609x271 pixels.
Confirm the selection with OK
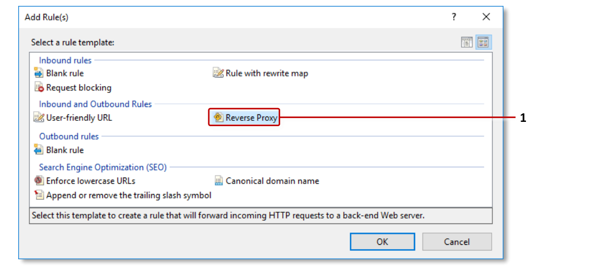point(382,242)
